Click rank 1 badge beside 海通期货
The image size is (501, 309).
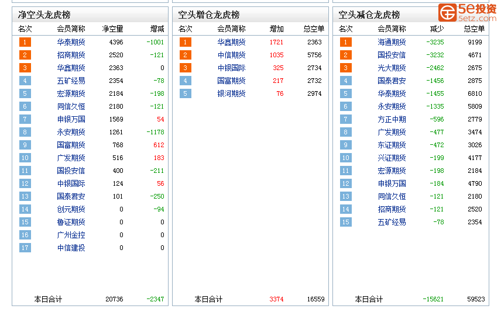coord(346,42)
